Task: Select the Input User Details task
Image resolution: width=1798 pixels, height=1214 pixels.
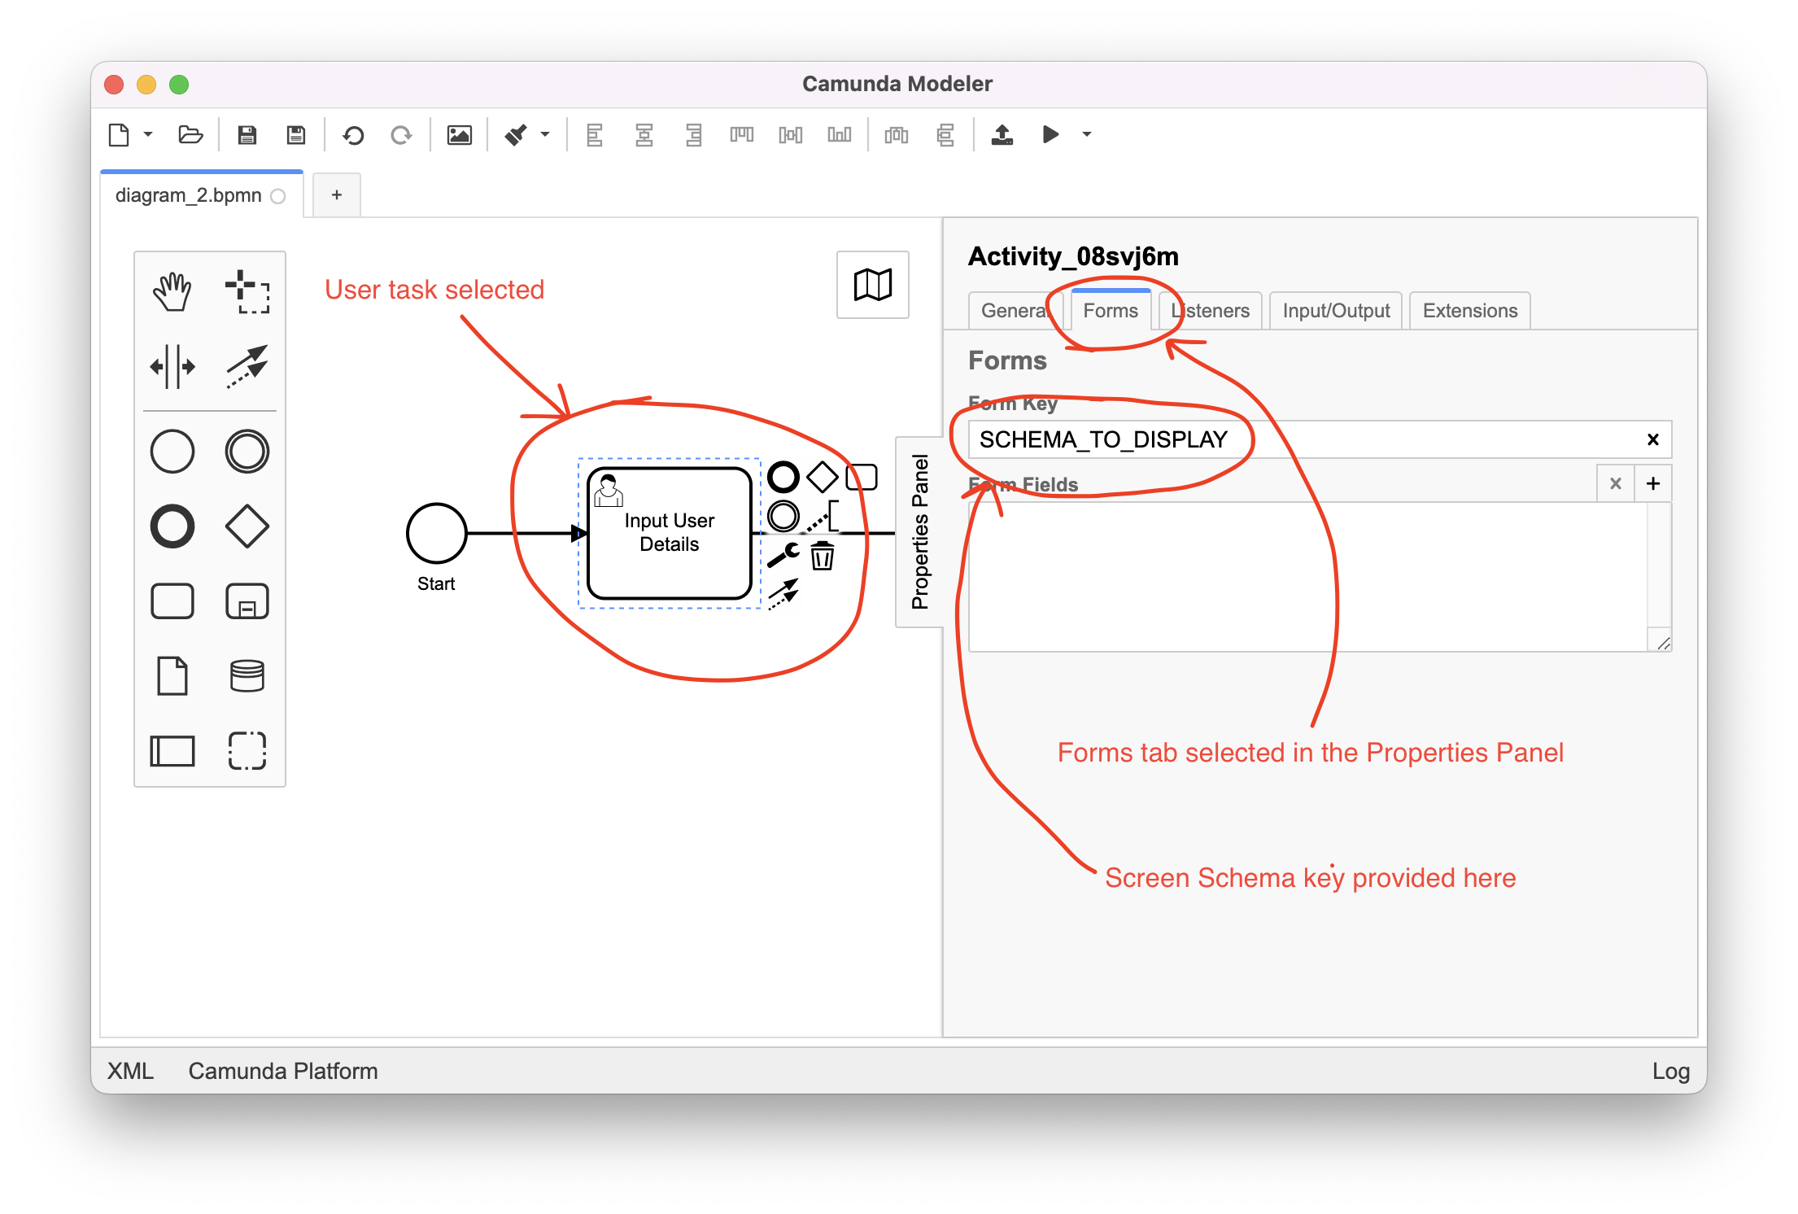Action: pos(669,533)
